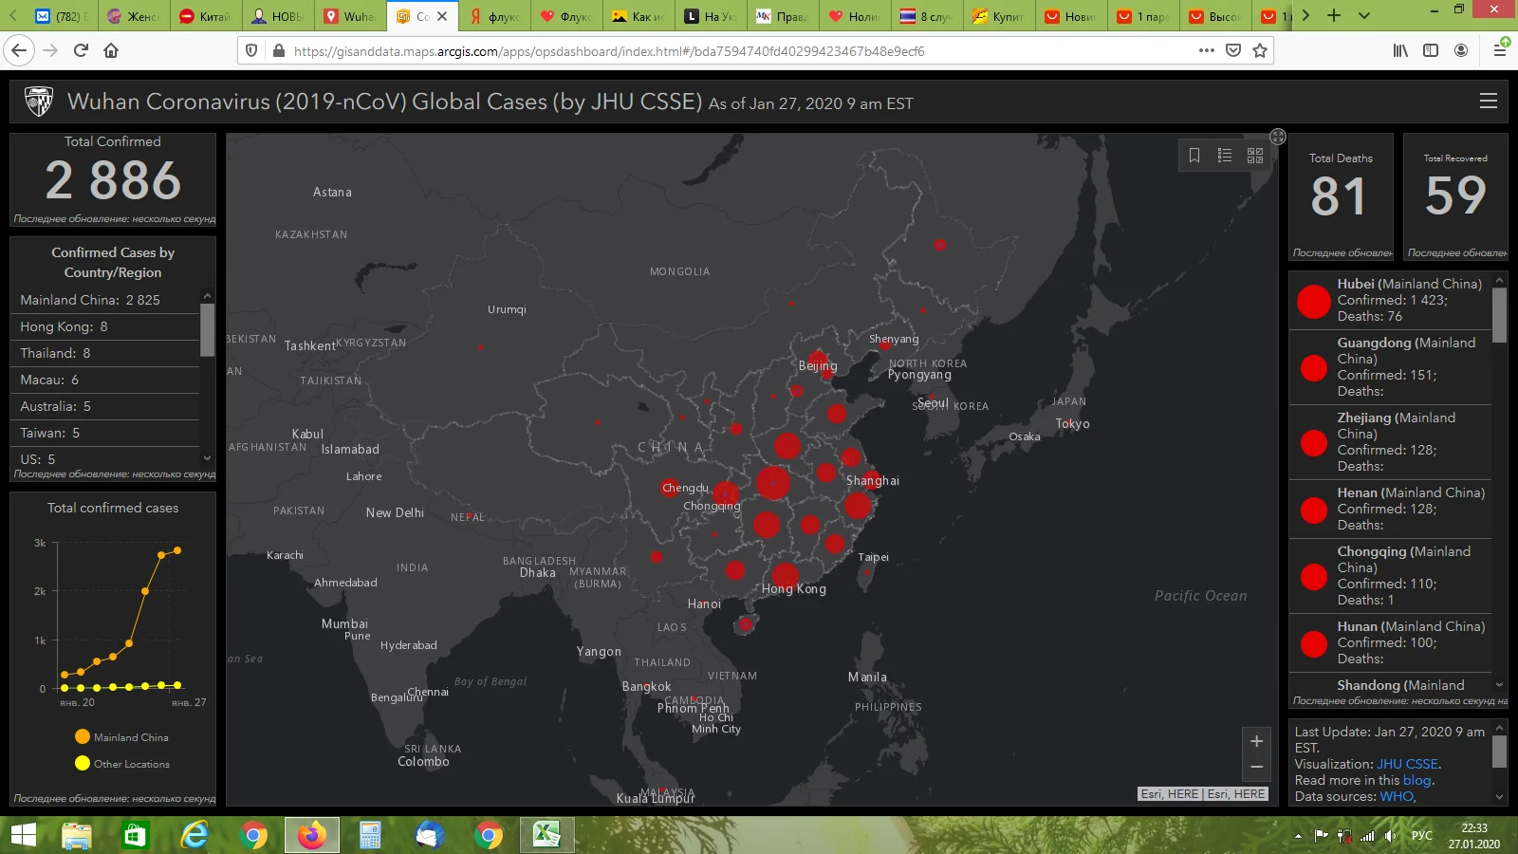1518x854 pixels.
Task: Open the Calculator taskbar icon
Action: coord(370,835)
